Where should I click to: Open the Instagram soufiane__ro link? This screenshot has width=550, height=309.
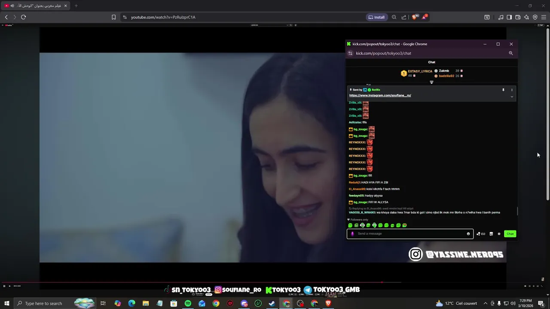[x=380, y=95]
